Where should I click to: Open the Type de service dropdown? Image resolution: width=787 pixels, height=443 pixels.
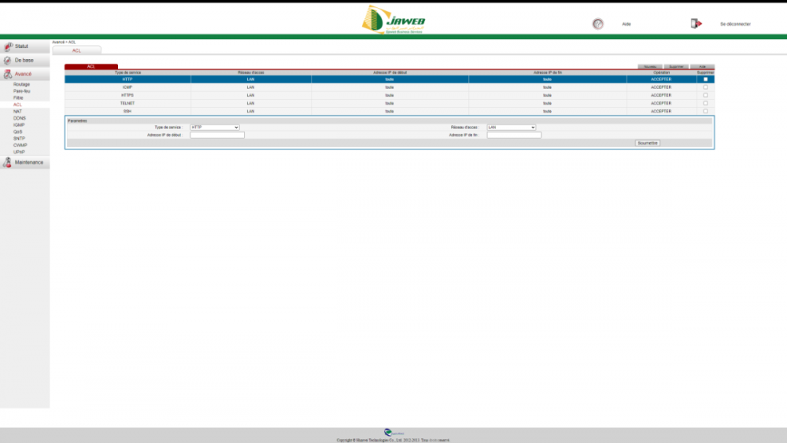click(215, 127)
